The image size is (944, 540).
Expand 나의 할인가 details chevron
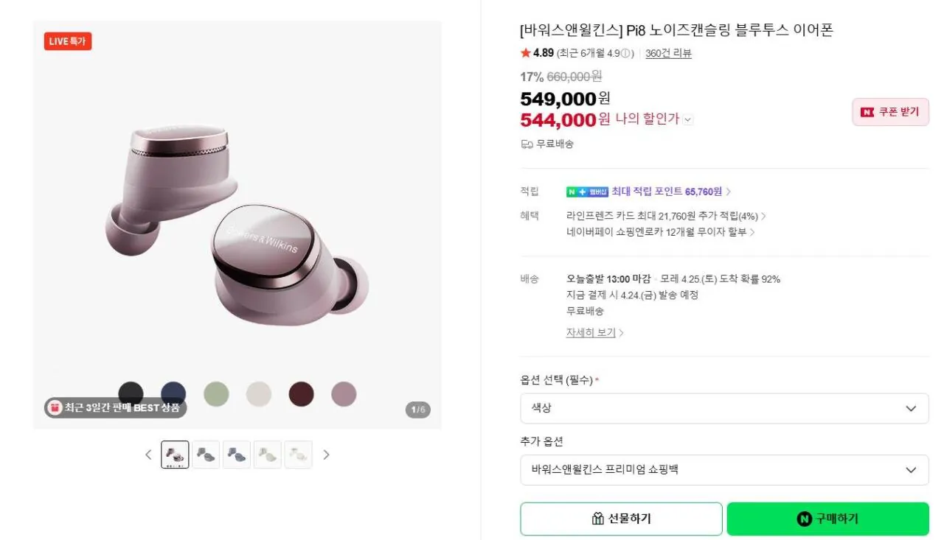coord(688,119)
